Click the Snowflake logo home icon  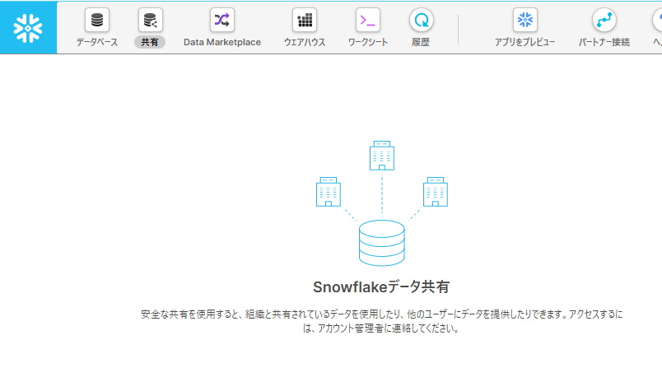coord(28,28)
